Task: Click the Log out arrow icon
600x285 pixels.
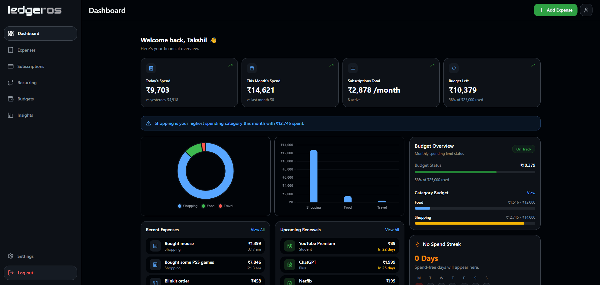Action: point(11,273)
